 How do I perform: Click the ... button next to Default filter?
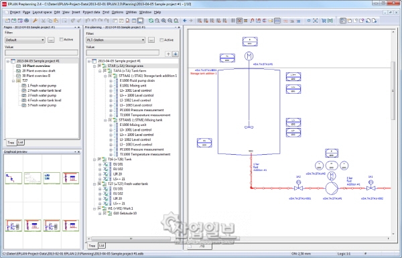(x=51, y=40)
